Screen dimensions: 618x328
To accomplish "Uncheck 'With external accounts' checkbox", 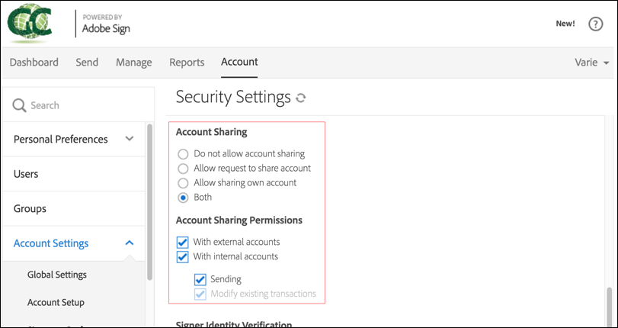I will click(182, 242).
